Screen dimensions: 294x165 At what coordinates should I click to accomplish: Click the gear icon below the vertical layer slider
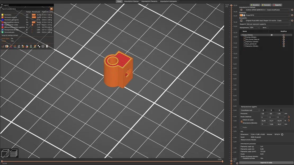click(x=237, y=163)
